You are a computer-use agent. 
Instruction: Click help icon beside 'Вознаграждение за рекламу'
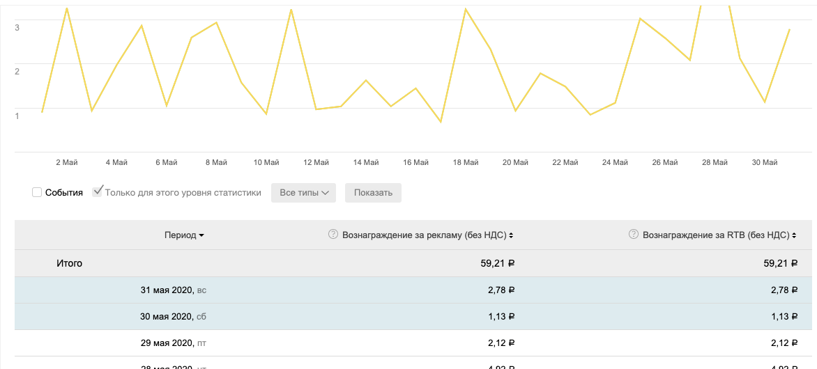click(x=333, y=235)
